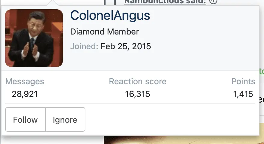View the 28,921 messages count
The height and width of the screenshot is (144, 264).
tap(25, 94)
